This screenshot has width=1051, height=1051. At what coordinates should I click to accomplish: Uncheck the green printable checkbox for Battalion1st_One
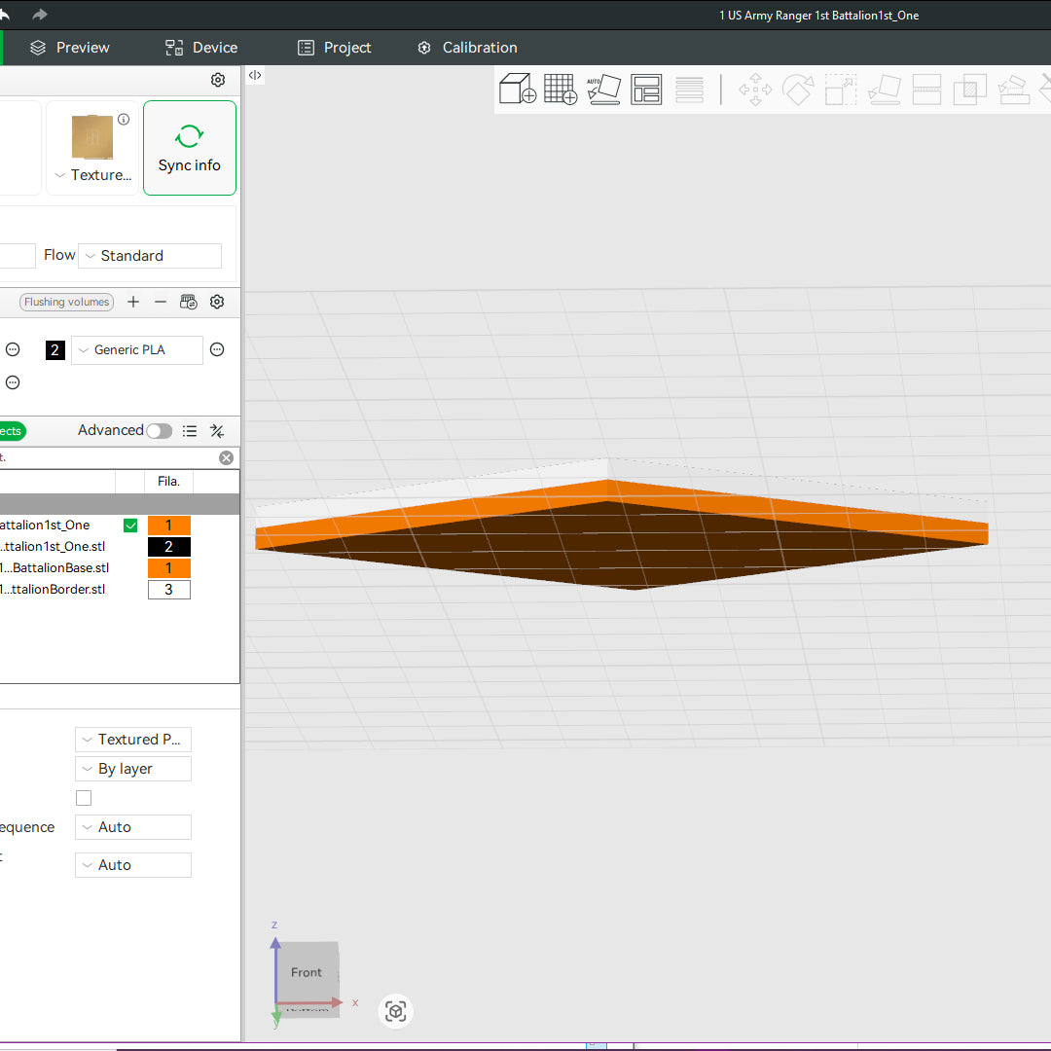point(130,525)
